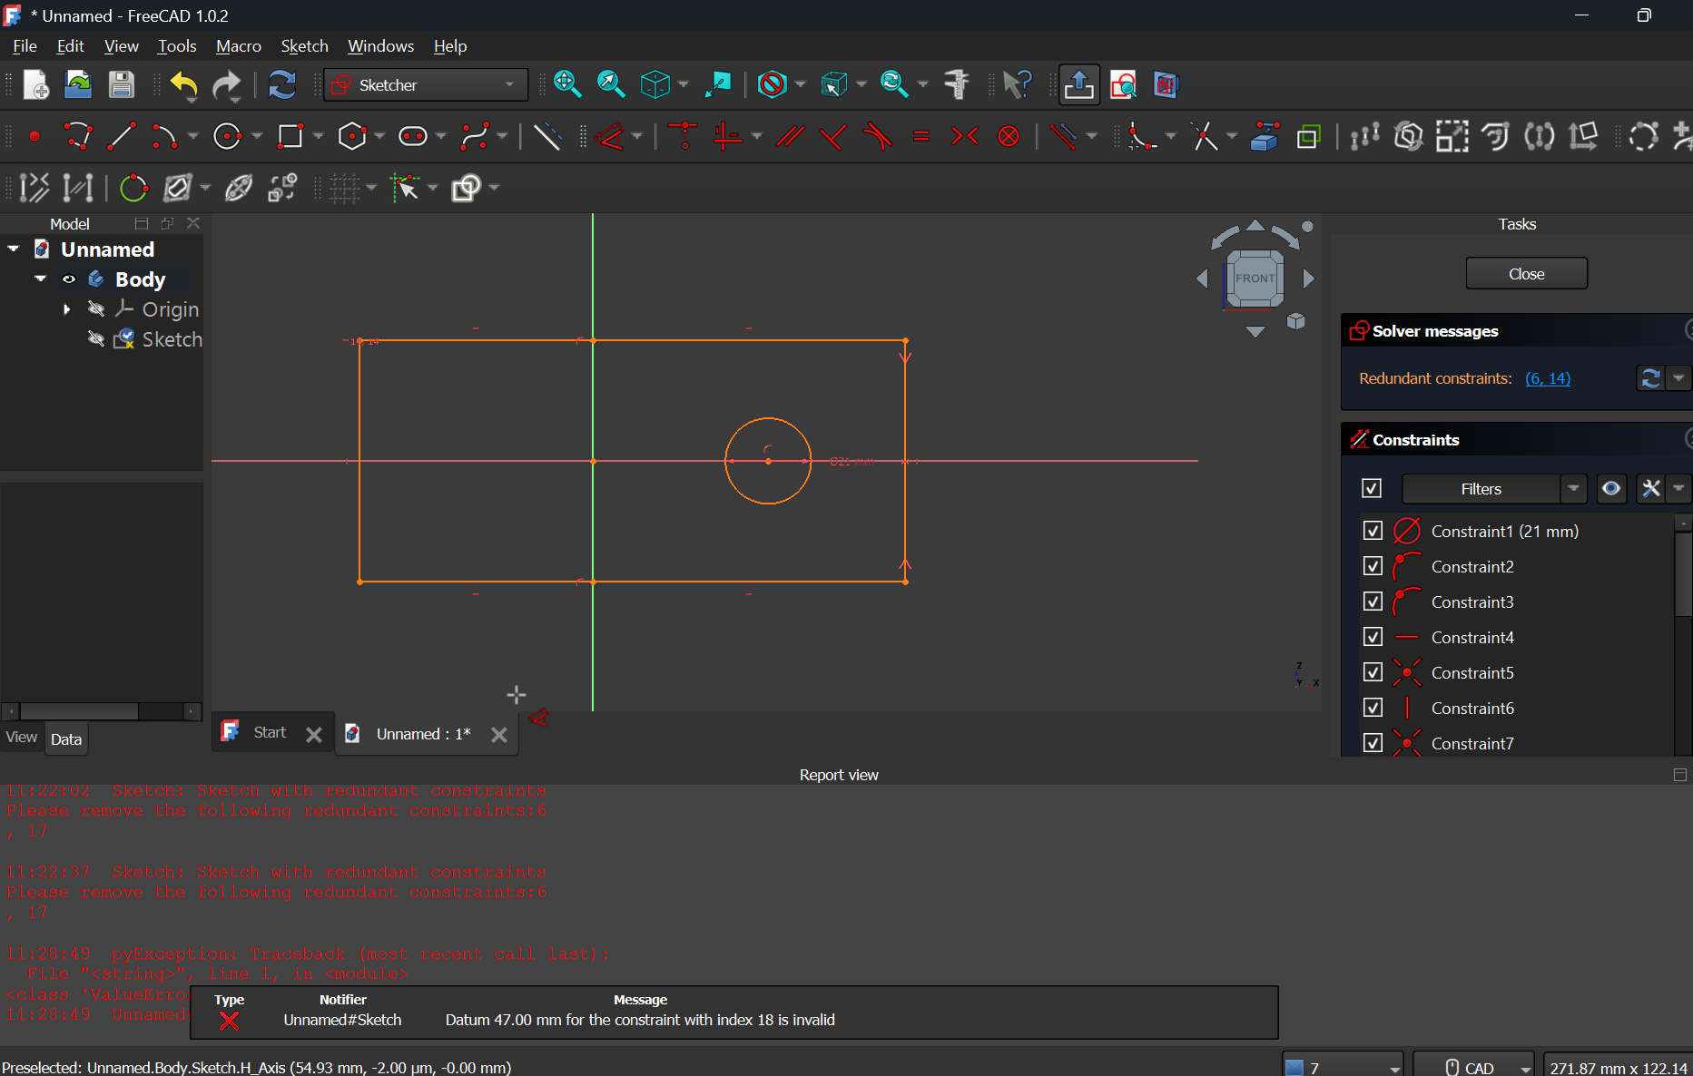This screenshot has height=1076, width=1693.
Task: Select the Create line tool
Action: coord(121,137)
